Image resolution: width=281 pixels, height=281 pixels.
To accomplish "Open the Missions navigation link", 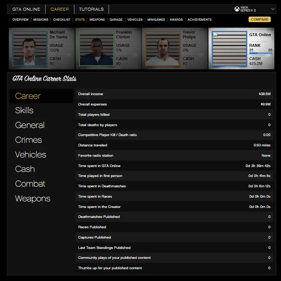I will 41,20.
